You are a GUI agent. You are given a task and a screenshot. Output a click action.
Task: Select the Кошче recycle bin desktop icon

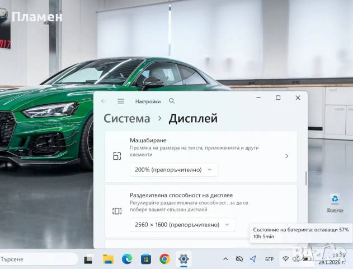tap(335, 203)
